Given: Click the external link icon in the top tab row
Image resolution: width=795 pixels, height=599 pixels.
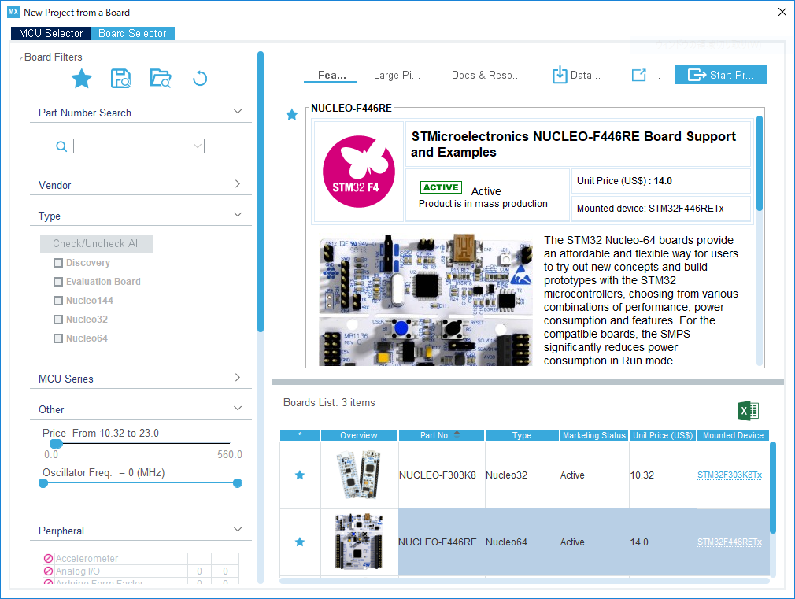Looking at the screenshot, I should coord(639,75).
